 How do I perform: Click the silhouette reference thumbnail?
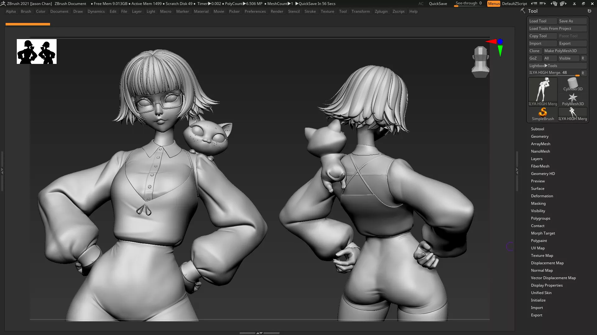[37, 51]
